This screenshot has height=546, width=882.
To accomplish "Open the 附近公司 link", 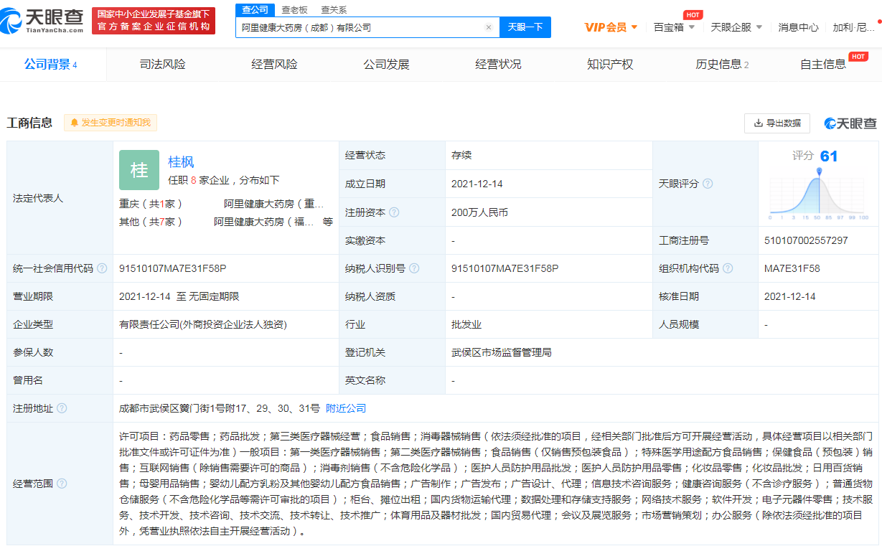I will pos(346,408).
